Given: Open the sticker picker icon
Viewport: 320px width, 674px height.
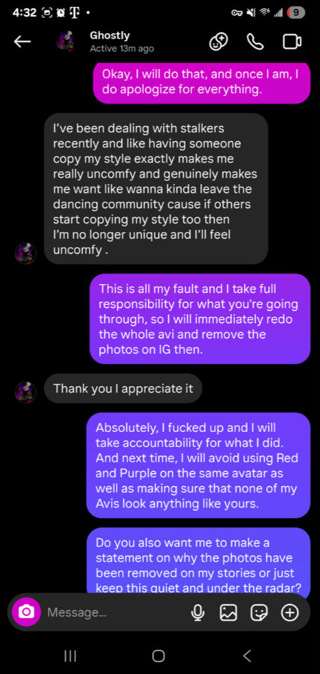Looking at the screenshot, I should point(259,613).
